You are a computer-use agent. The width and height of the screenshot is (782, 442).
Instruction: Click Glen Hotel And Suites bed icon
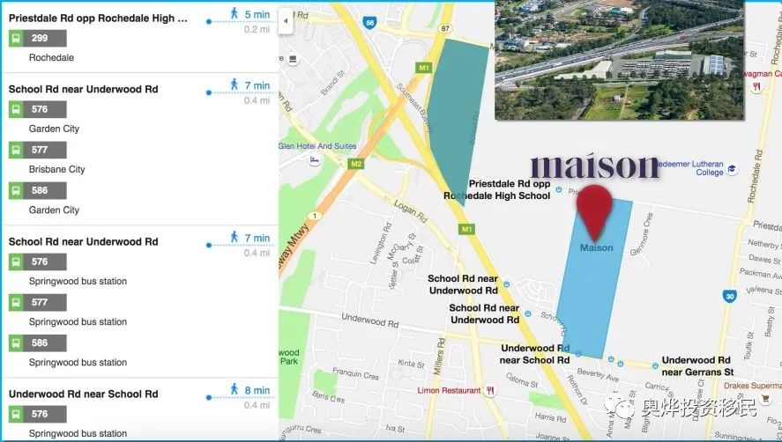(314, 160)
